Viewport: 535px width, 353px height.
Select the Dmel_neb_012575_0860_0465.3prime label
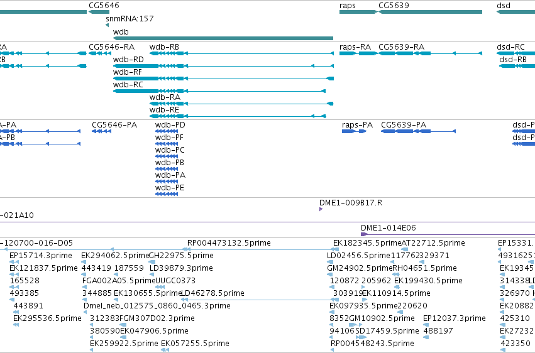click(x=157, y=306)
